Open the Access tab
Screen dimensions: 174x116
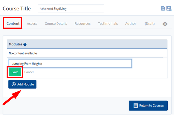point(32,24)
